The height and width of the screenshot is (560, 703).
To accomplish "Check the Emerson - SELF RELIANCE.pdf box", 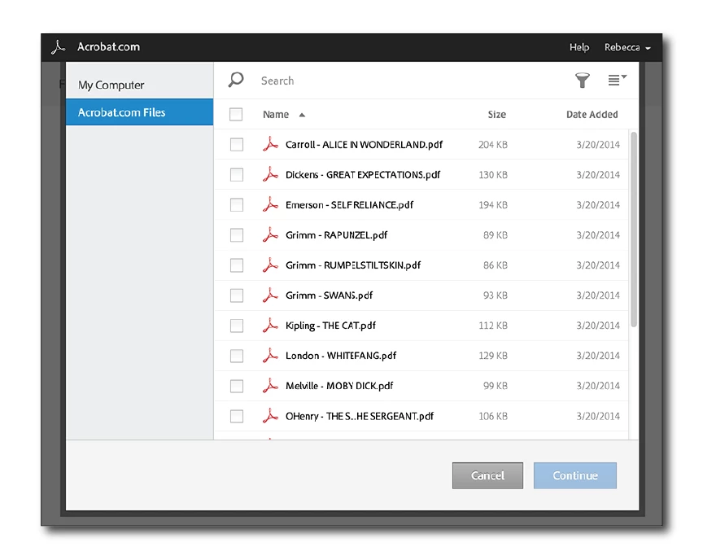I will (237, 204).
